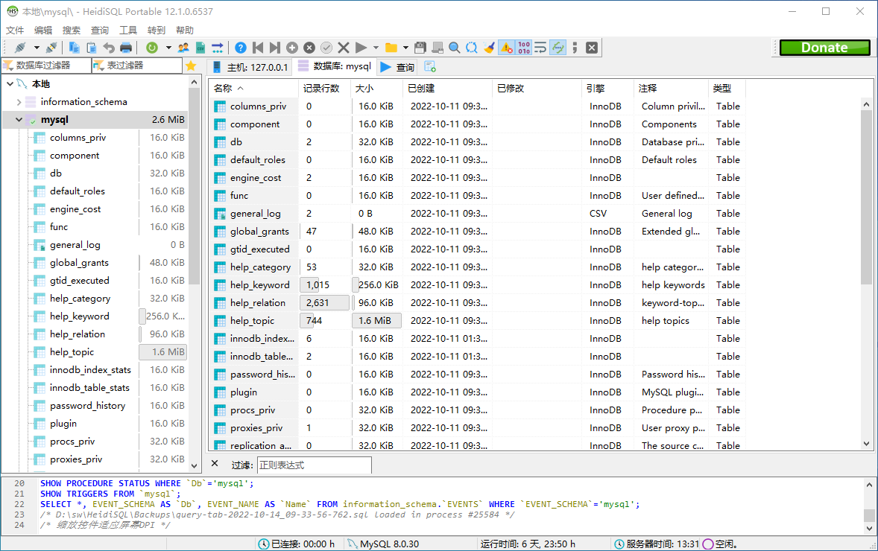The height and width of the screenshot is (551, 878).
Task: Open dropdown arrow next to connect icon
Action: [x=37, y=48]
